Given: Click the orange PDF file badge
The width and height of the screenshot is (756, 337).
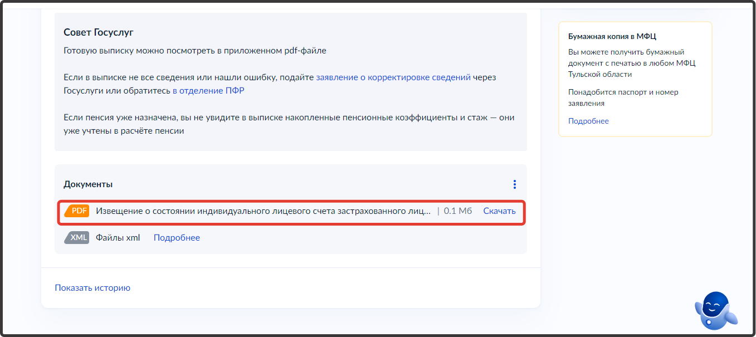Looking at the screenshot, I should click(77, 211).
